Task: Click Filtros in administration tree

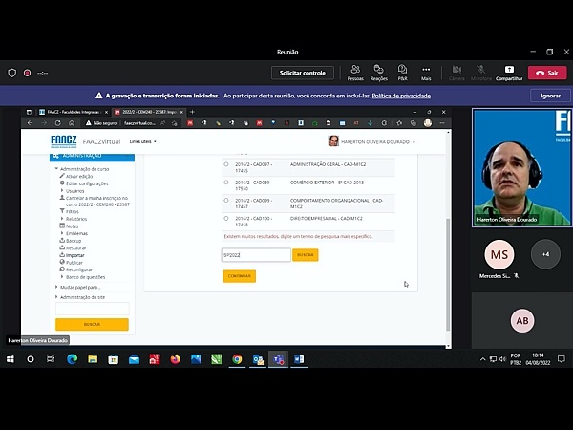Action: (x=70, y=211)
